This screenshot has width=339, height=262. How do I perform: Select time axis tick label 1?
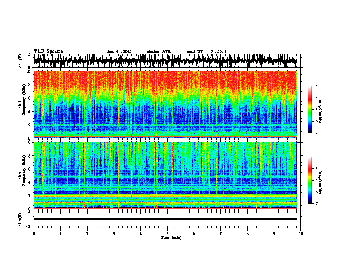pos(60,234)
